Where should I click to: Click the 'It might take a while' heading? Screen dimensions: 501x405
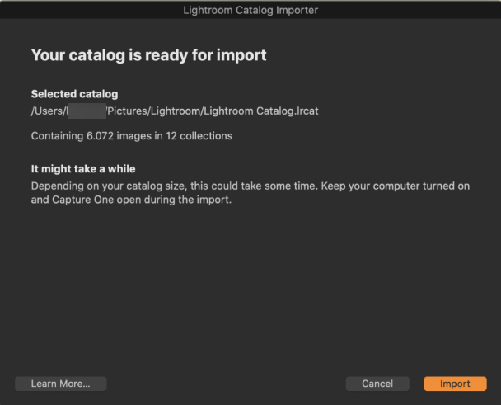coord(83,169)
